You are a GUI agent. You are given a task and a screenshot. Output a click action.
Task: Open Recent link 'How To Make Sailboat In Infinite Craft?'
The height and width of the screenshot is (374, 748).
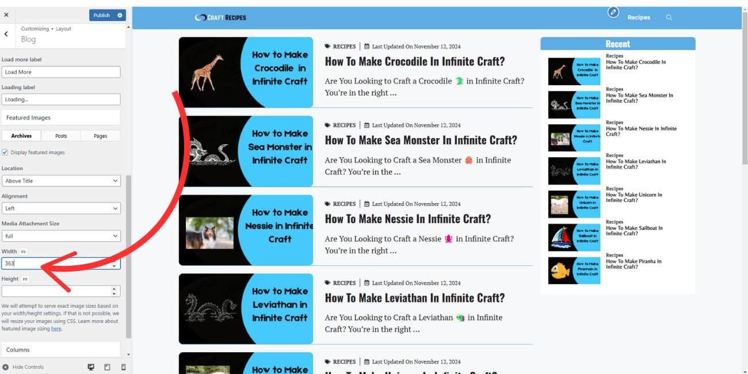634,231
